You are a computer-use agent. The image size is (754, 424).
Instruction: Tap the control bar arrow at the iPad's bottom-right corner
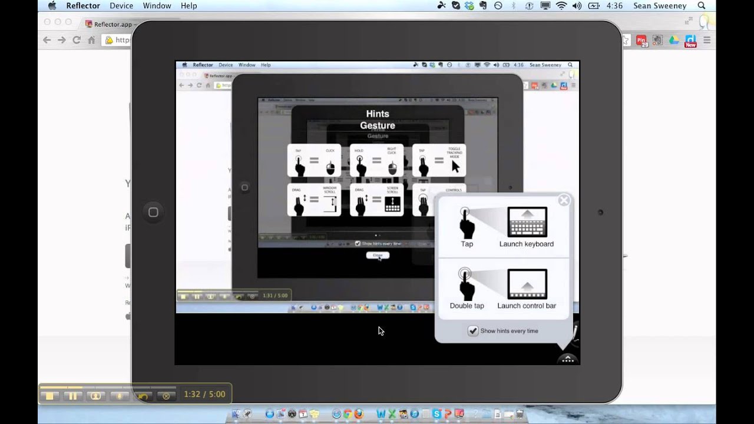[x=568, y=359]
